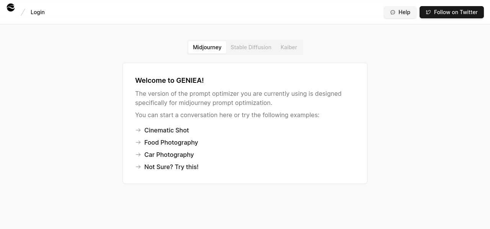This screenshot has height=229, width=490.
Task: Click the arrow icon beside Cinematic Shot
Action: 138,130
